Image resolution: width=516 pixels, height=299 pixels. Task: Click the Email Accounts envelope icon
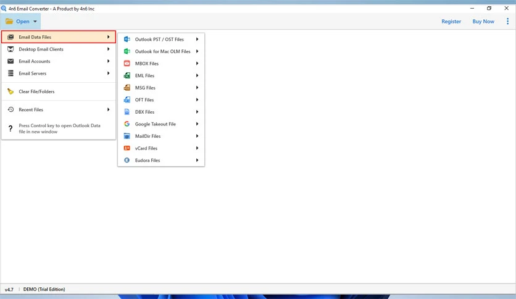pyautogui.click(x=10, y=61)
